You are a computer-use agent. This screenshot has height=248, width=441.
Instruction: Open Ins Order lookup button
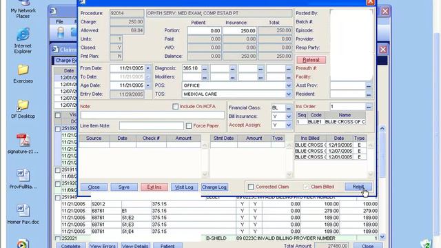tap(369, 107)
